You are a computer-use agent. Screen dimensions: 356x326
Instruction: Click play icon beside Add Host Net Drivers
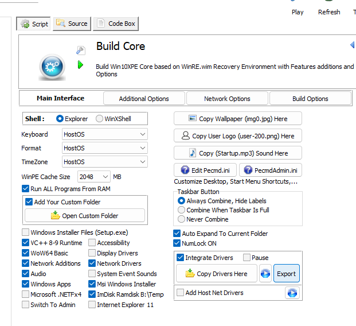click(292, 293)
